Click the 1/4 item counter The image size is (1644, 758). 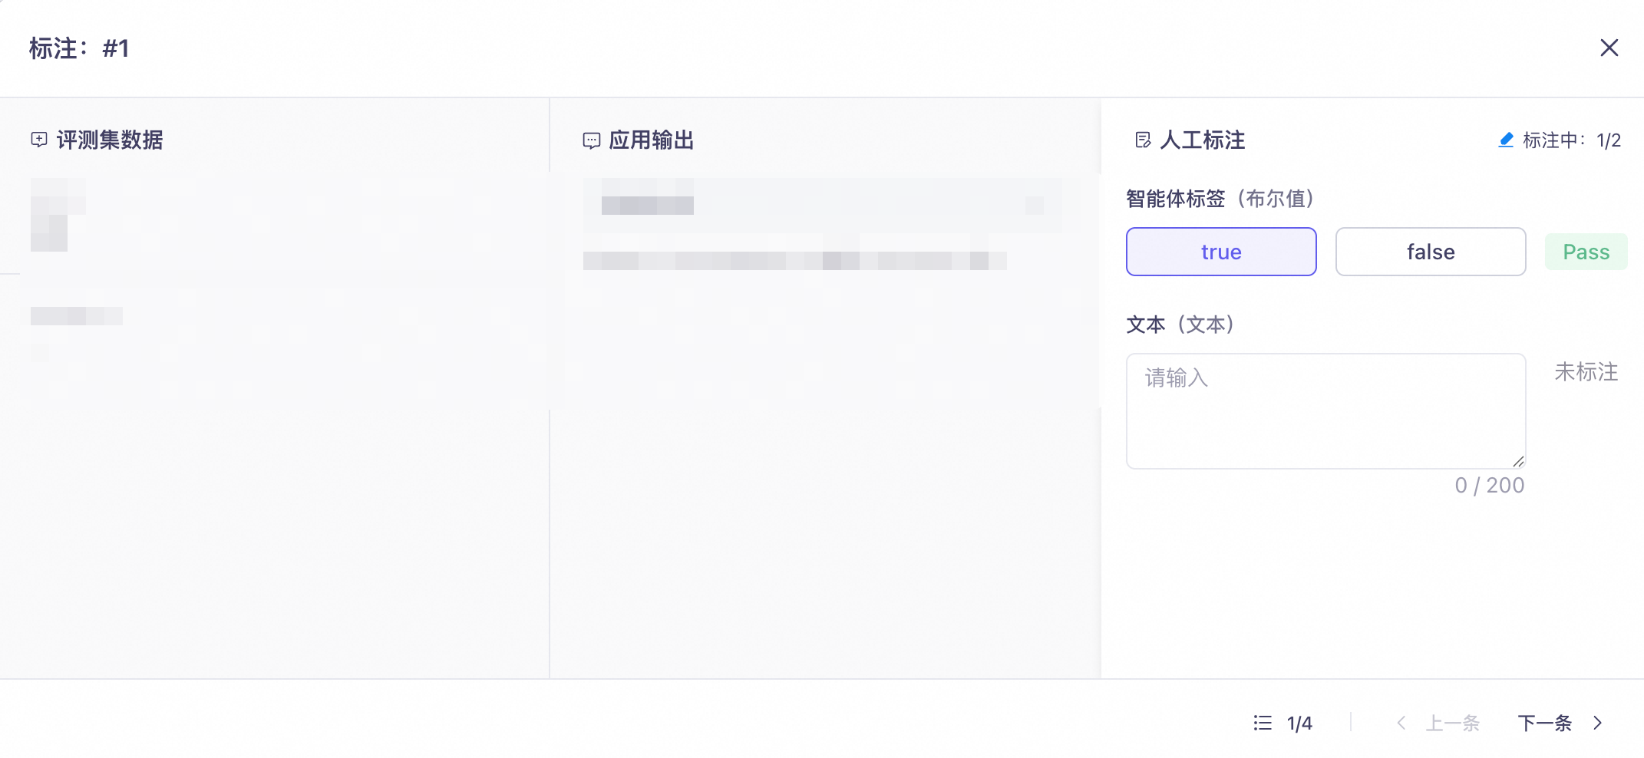point(1299,723)
